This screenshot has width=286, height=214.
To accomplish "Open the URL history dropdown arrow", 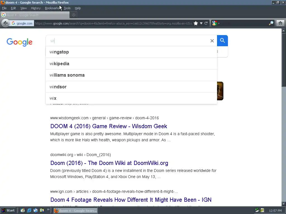I will (201, 23).
